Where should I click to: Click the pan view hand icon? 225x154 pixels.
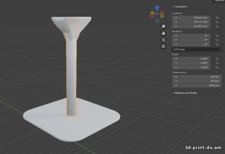pos(163,33)
